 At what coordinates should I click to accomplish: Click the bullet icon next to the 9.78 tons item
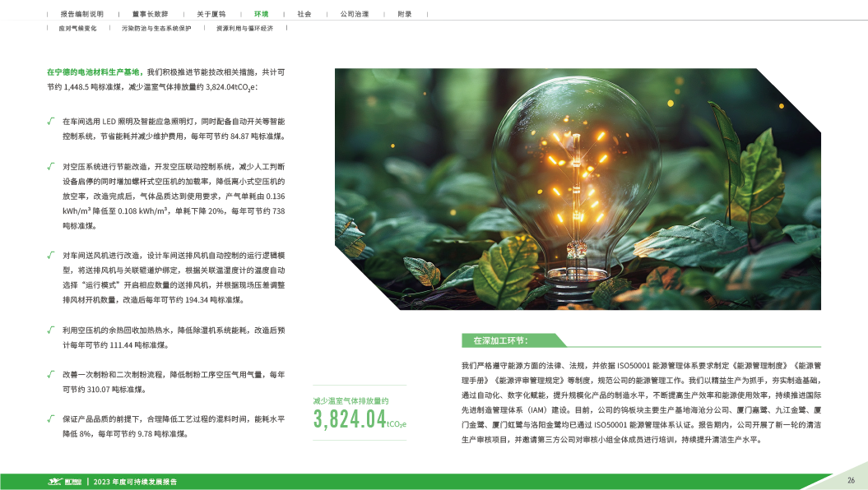point(51,418)
